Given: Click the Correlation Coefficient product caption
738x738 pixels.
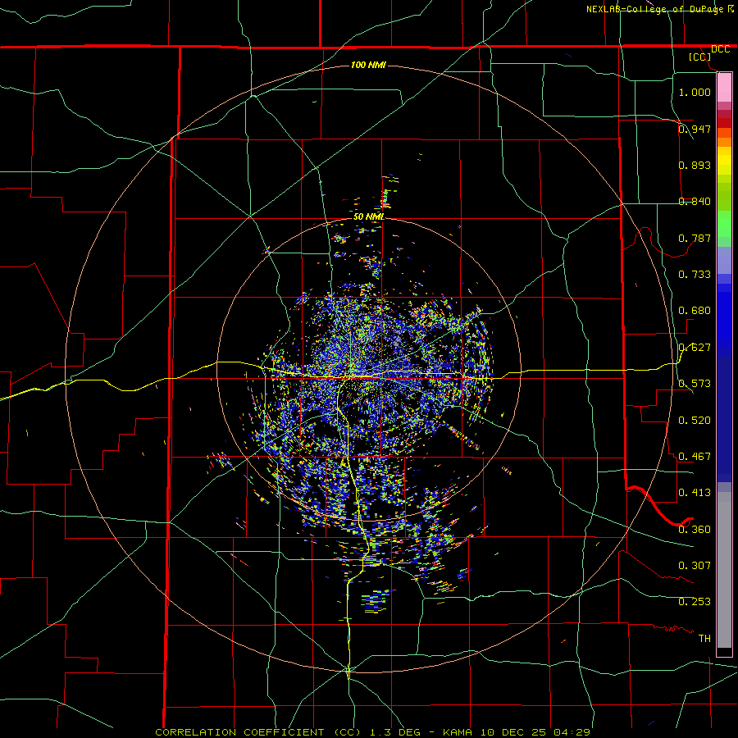Looking at the screenshot, I should 372,732.
